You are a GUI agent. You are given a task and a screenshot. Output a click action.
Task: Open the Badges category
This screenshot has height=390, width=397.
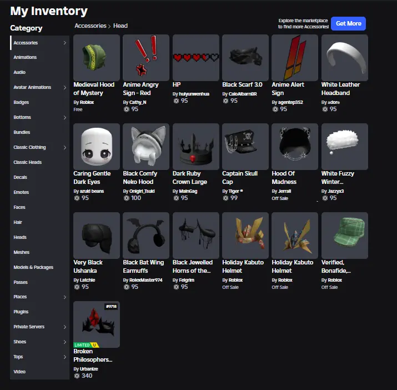(22, 102)
